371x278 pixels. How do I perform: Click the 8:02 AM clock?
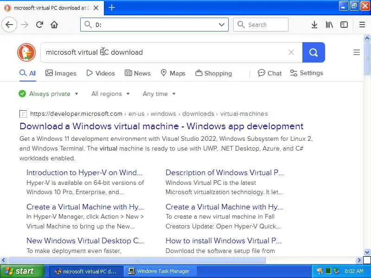(x=354, y=271)
